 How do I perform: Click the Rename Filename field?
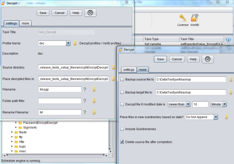point(60,113)
